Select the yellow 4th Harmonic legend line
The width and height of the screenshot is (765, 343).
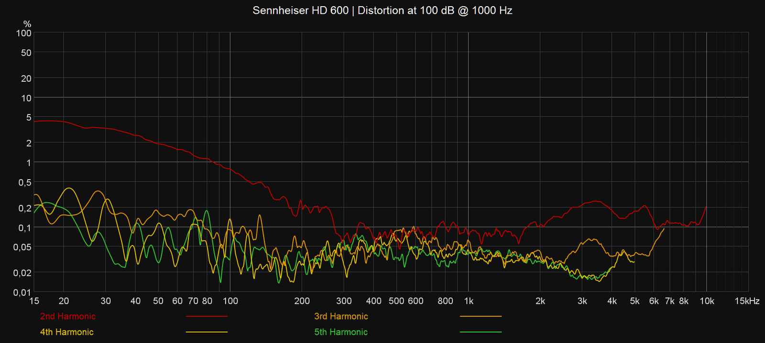point(207,332)
